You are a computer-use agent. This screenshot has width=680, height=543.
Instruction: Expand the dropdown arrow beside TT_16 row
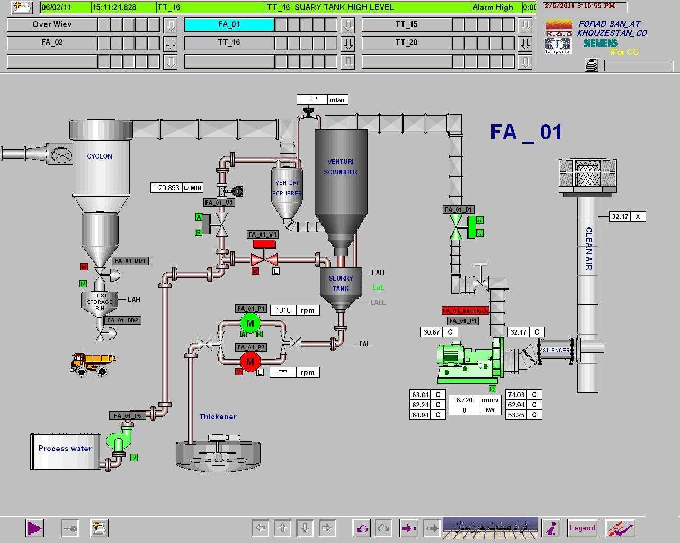(x=347, y=43)
